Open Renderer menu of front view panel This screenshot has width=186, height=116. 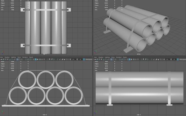25,57
